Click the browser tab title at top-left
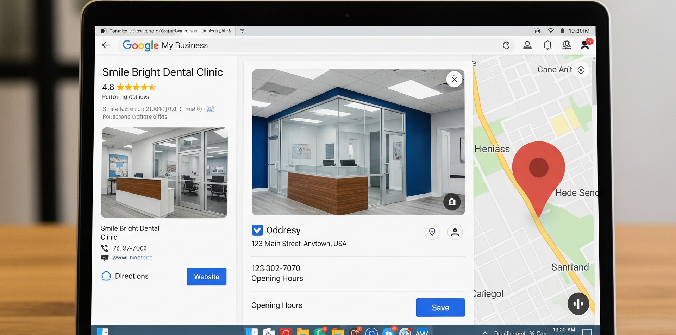This screenshot has width=676, height=335. [153, 31]
